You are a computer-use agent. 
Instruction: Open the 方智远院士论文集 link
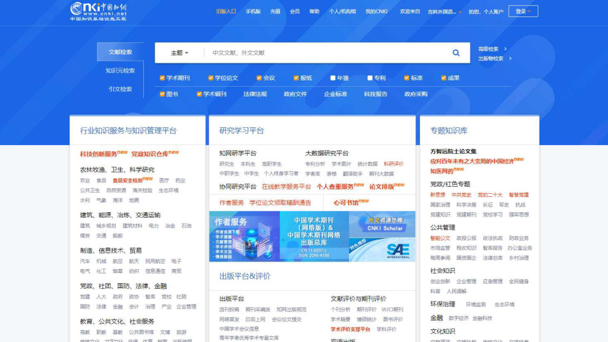tap(453, 151)
